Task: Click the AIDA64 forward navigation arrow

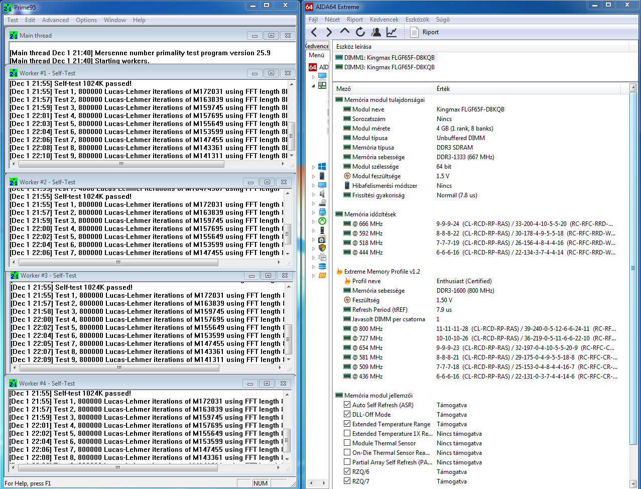Action: point(329,32)
